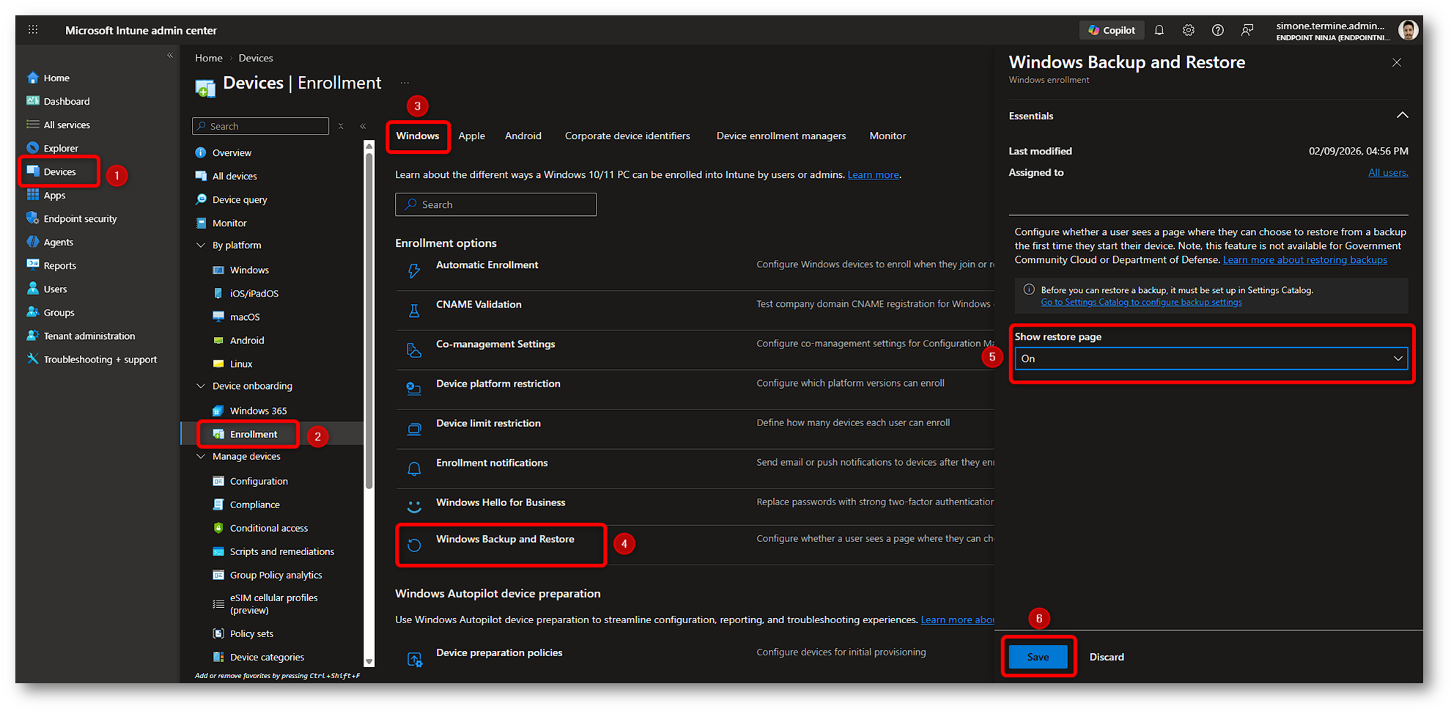Close the Windows Backup and Restore panel
Image resolution: width=1454 pixels, height=714 pixels.
1397,62
